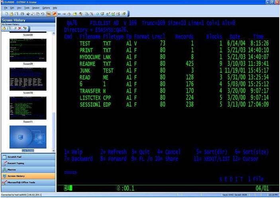Click the yellow help question icon

pyautogui.click(x=124, y=14)
